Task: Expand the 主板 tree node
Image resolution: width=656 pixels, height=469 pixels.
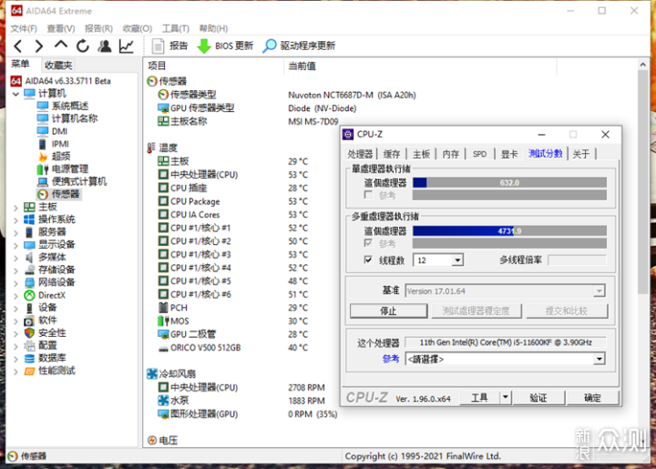Action: pos(15,207)
